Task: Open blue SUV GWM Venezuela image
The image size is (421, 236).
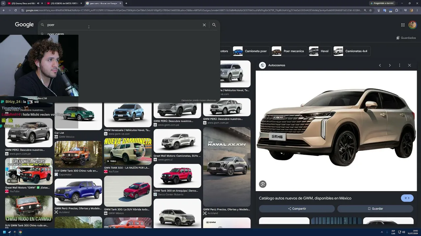Action: (x=128, y=115)
